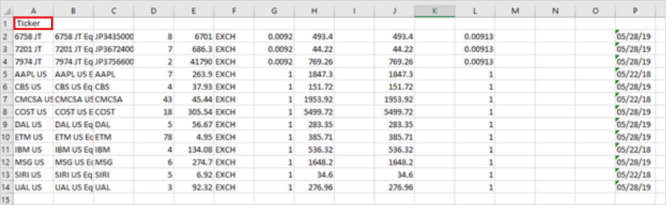Select row 5 header
Screen dimensions: 666x205
coord(7,74)
